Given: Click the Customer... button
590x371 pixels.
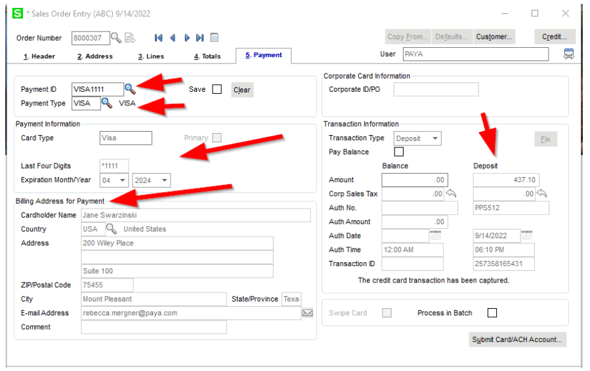Looking at the screenshot, I should 494,37.
